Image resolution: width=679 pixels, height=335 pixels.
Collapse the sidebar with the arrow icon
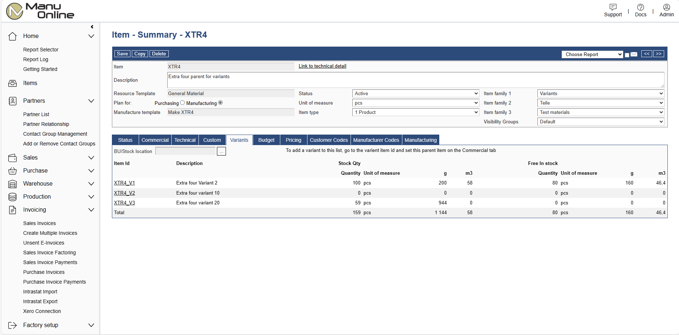92,27
